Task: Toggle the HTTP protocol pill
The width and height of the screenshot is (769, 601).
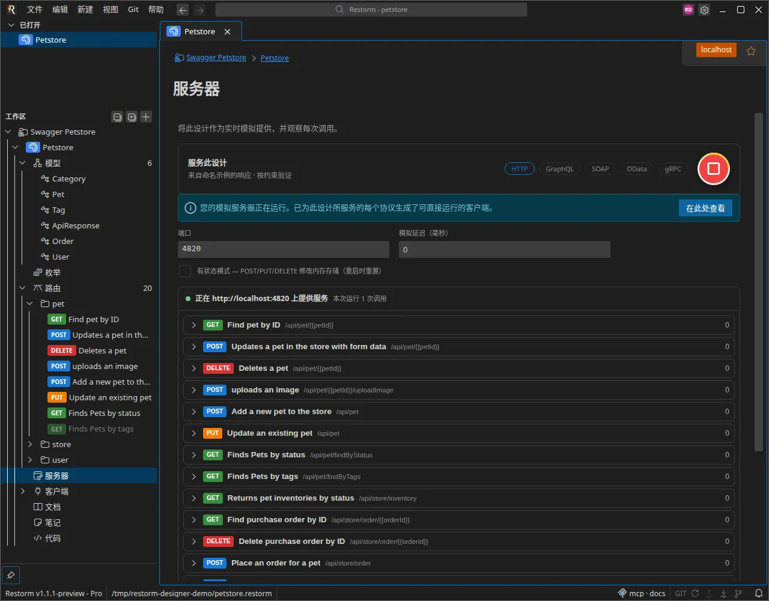Action: click(520, 169)
